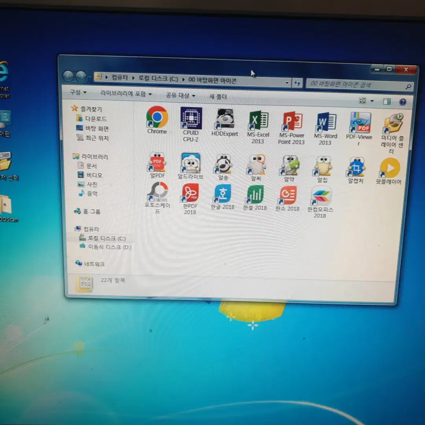Select the 한셀 2018 icon
Image resolution: width=425 pixels, height=425 pixels.
tap(255, 198)
